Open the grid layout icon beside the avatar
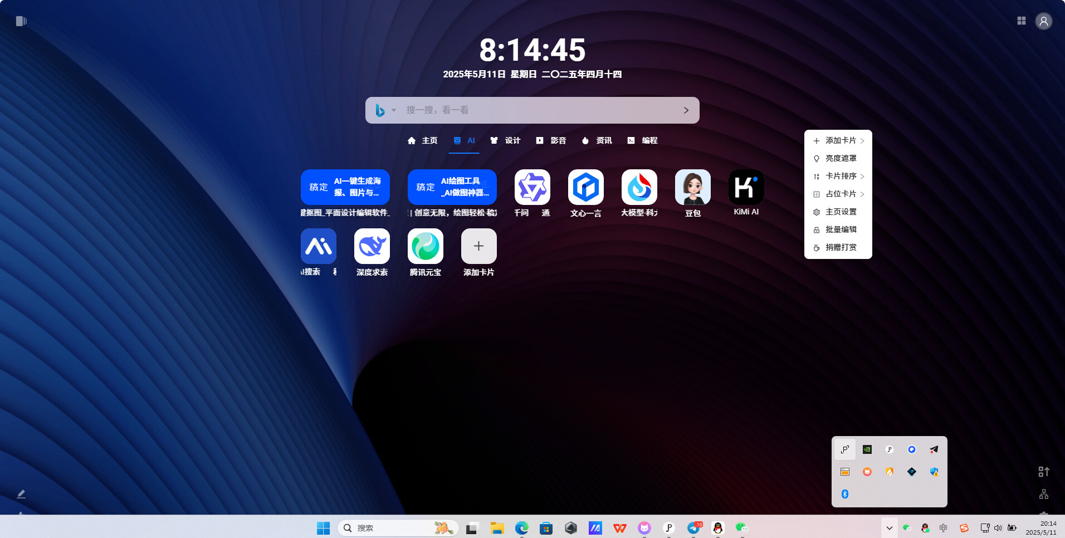 click(1022, 21)
